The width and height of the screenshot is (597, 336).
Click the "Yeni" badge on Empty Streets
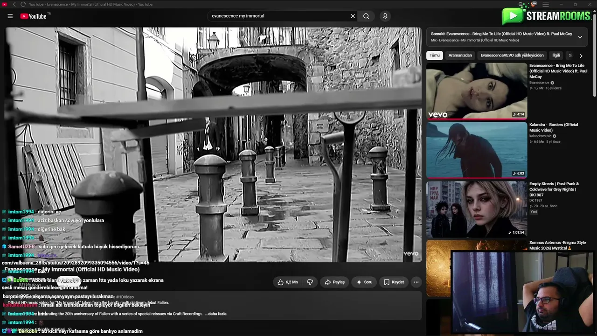pos(534,212)
